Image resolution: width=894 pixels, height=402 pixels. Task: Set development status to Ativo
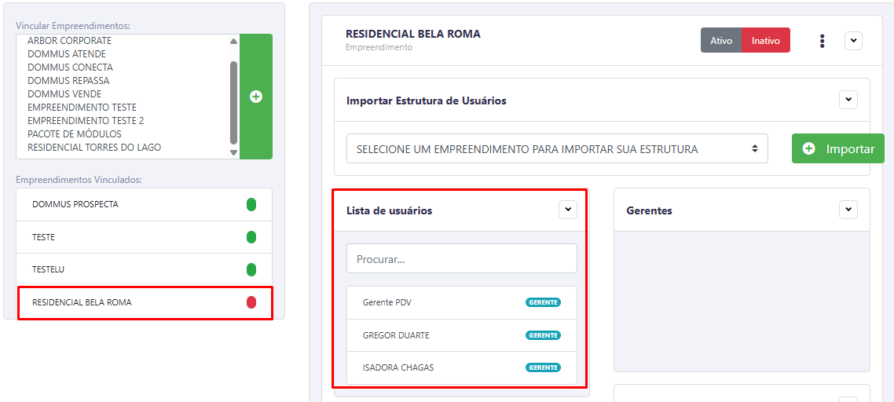tap(721, 41)
